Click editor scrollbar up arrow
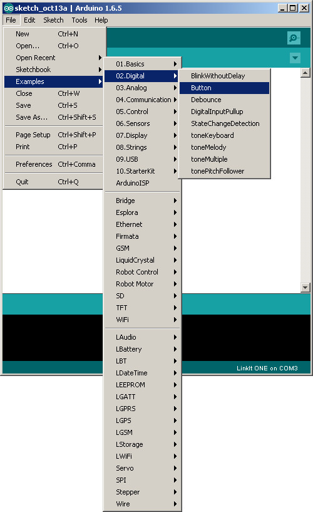The width and height of the screenshot is (313, 512). click(x=305, y=73)
